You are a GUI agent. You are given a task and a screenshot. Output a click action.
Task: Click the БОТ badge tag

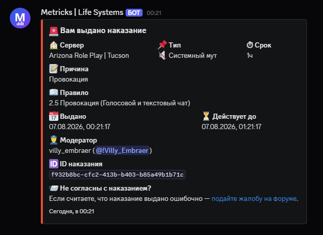click(134, 13)
